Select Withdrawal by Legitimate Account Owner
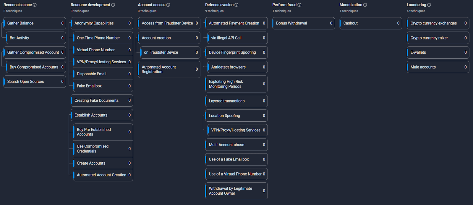The height and width of the screenshot is (205, 473). 236,191
